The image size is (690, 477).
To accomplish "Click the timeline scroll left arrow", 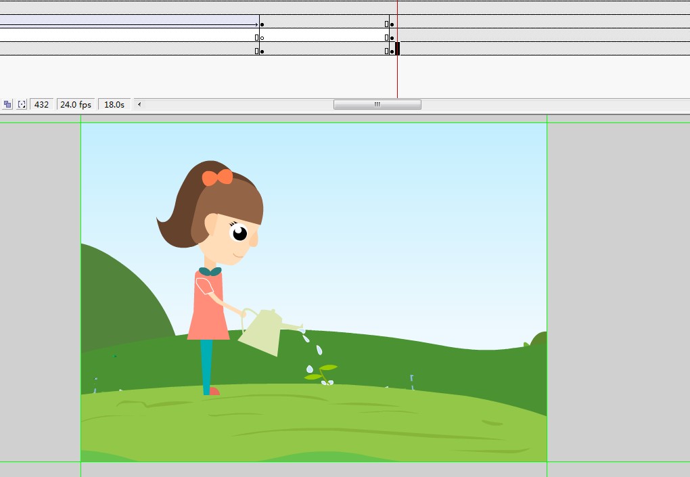I will point(139,104).
